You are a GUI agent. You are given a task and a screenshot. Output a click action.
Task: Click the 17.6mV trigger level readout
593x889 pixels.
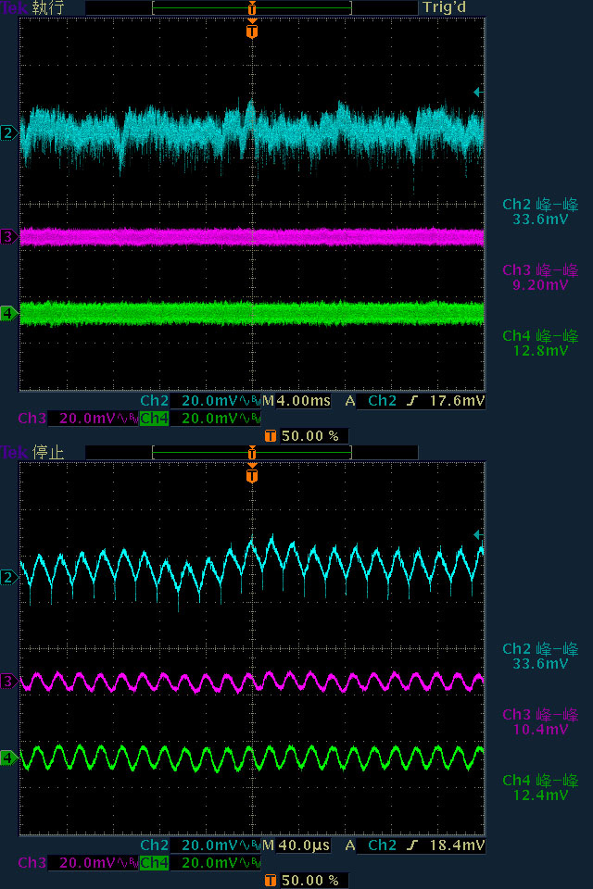pos(457,401)
